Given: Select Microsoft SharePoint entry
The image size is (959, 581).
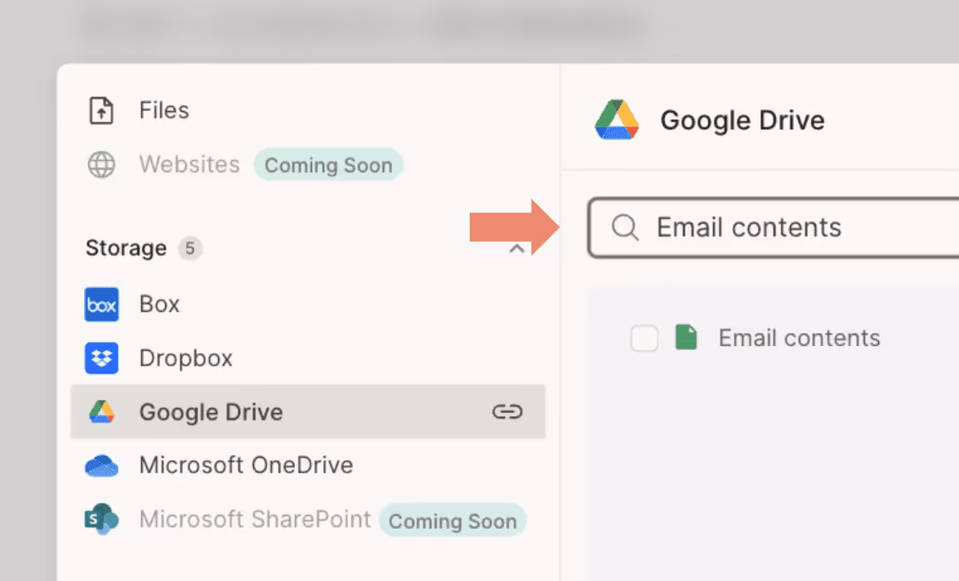Looking at the screenshot, I should (x=255, y=519).
